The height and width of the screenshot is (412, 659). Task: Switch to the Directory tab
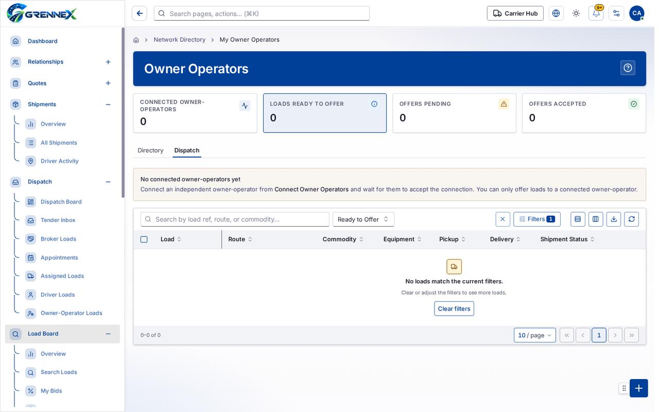[150, 150]
